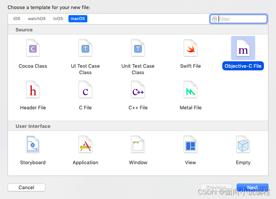Click the filter options icon in search field
This screenshot has height=199, width=276.
pos(214,19)
